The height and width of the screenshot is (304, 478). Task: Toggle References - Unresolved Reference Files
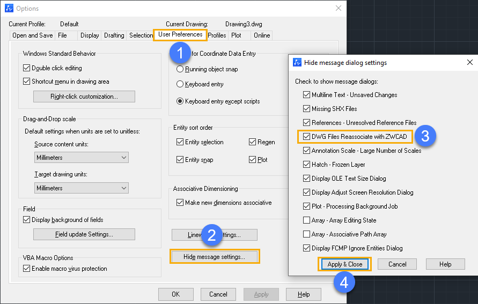pyautogui.click(x=307, y=123)
